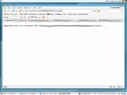
Task: Open the View menu
Action: click(14, 8)
